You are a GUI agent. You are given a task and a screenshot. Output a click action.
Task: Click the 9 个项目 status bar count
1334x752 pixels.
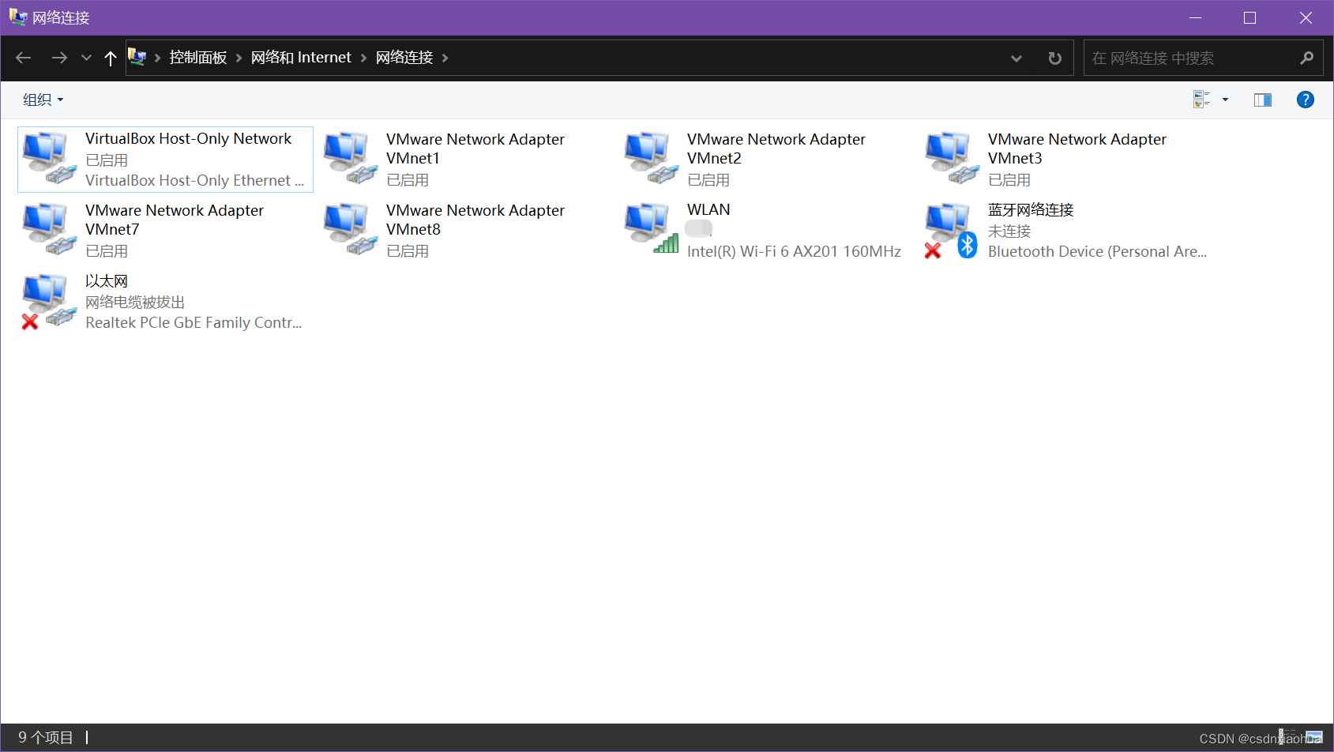pyautogui.click(x=46, y=738)
